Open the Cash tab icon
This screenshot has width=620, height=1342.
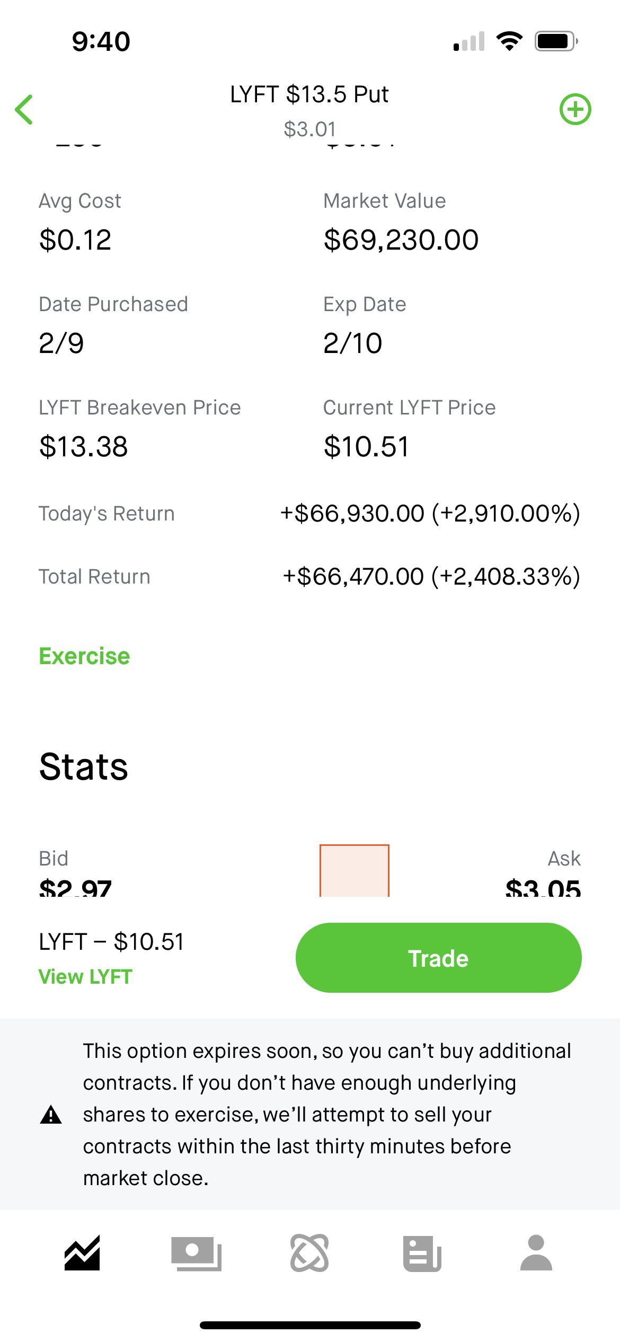click(x=196, y=1253)
